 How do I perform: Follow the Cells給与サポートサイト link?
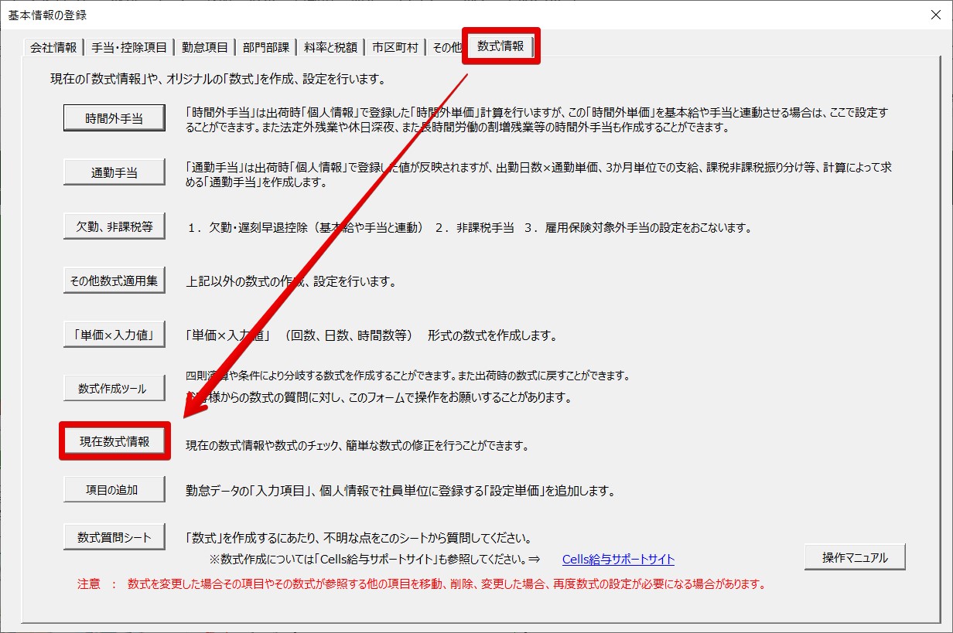[x=617, y=560]
